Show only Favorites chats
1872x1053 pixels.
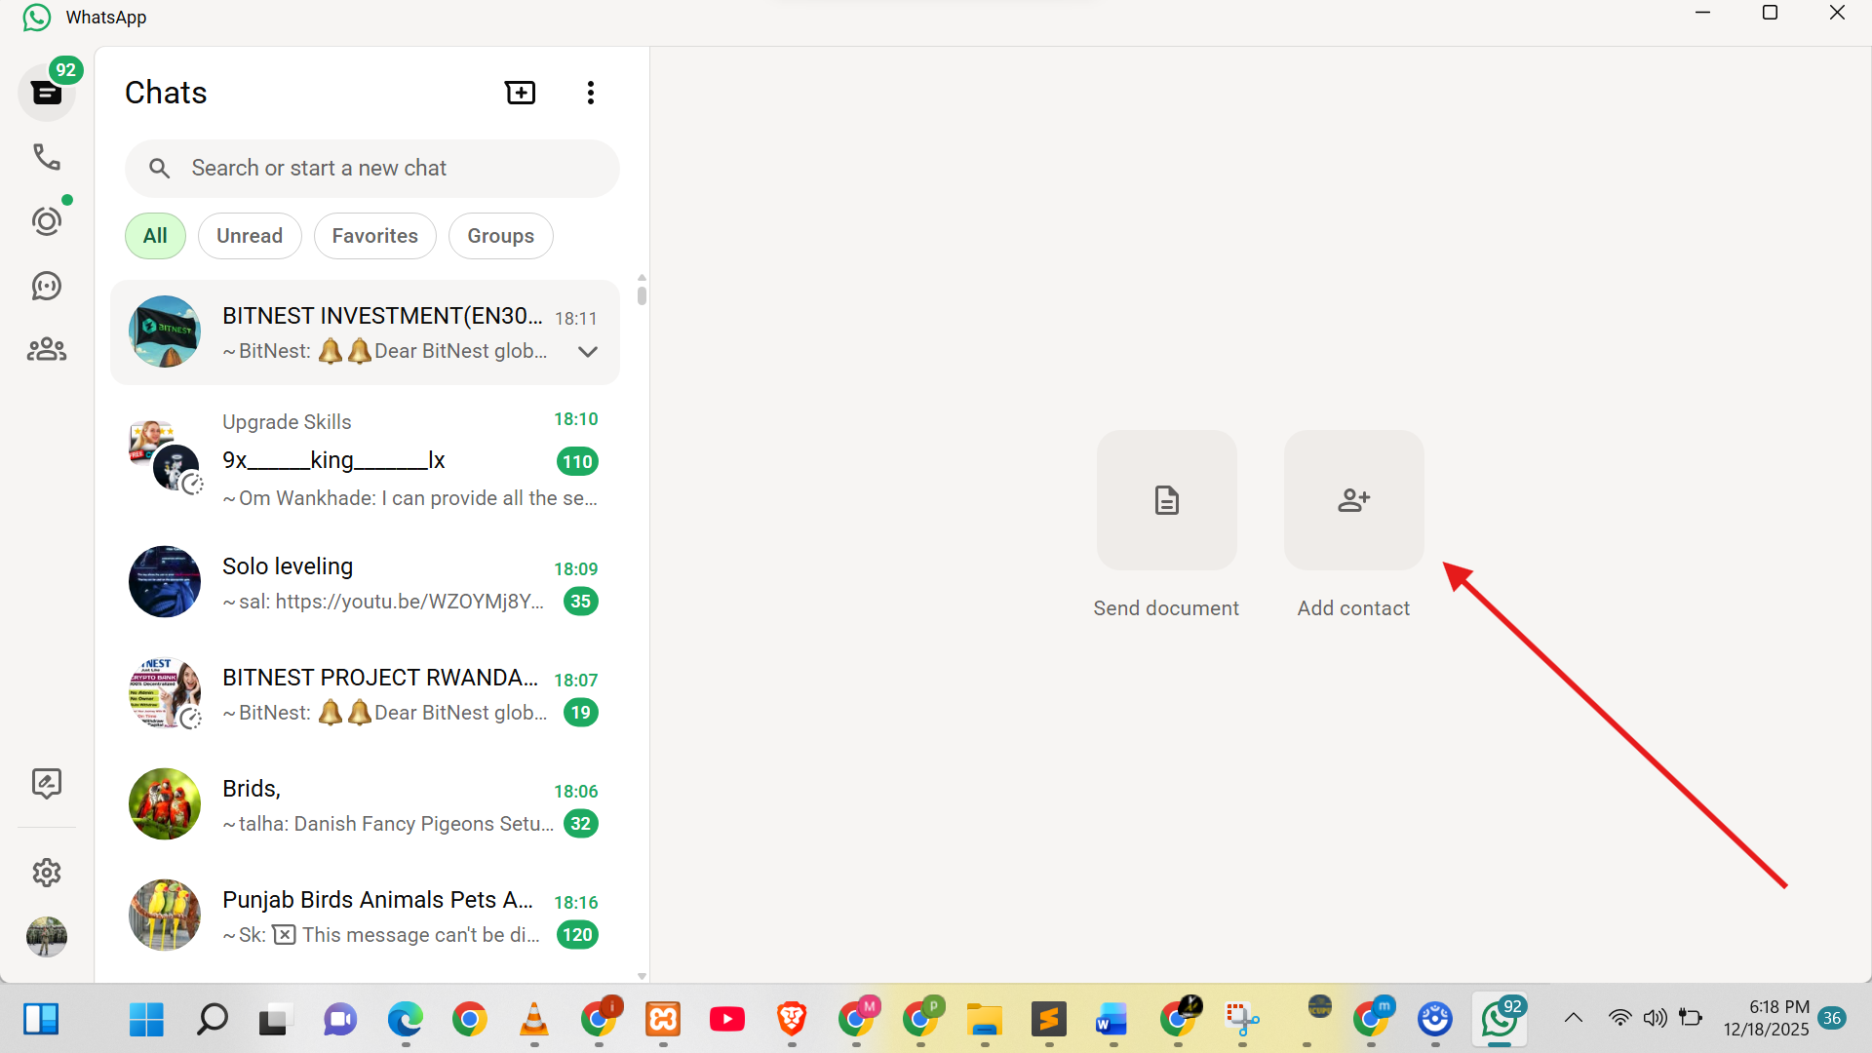point(374,235)
